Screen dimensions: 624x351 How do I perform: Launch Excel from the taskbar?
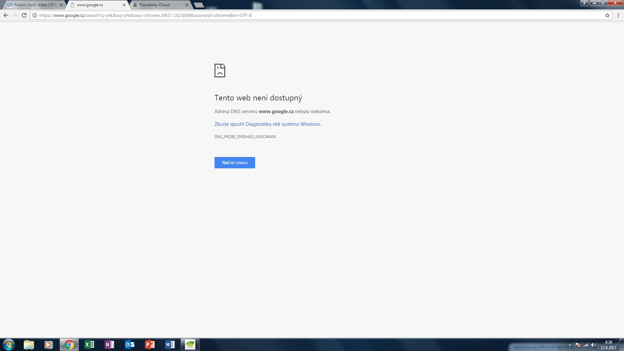click(89, 344)
